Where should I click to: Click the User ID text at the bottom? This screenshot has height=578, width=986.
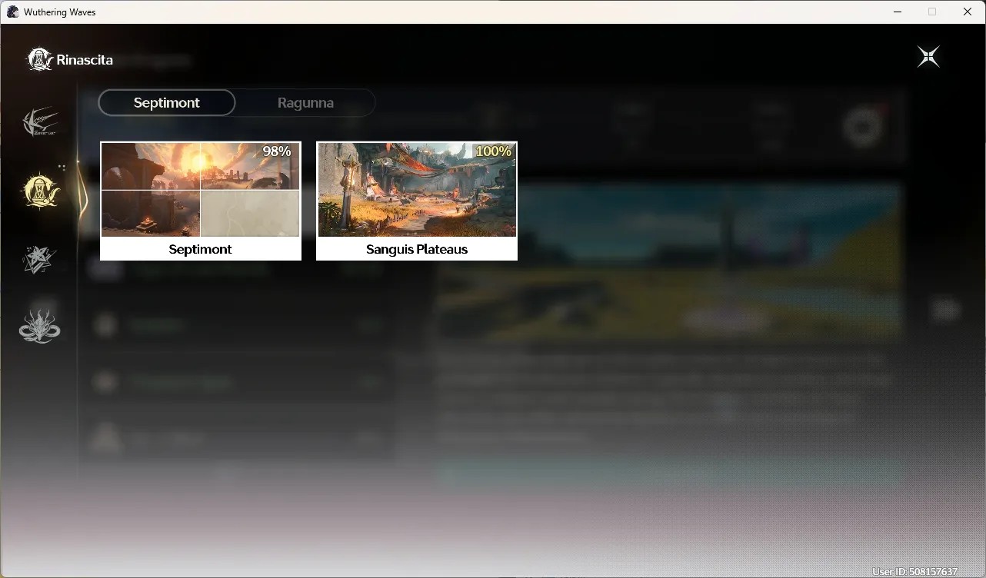[915, 572]
